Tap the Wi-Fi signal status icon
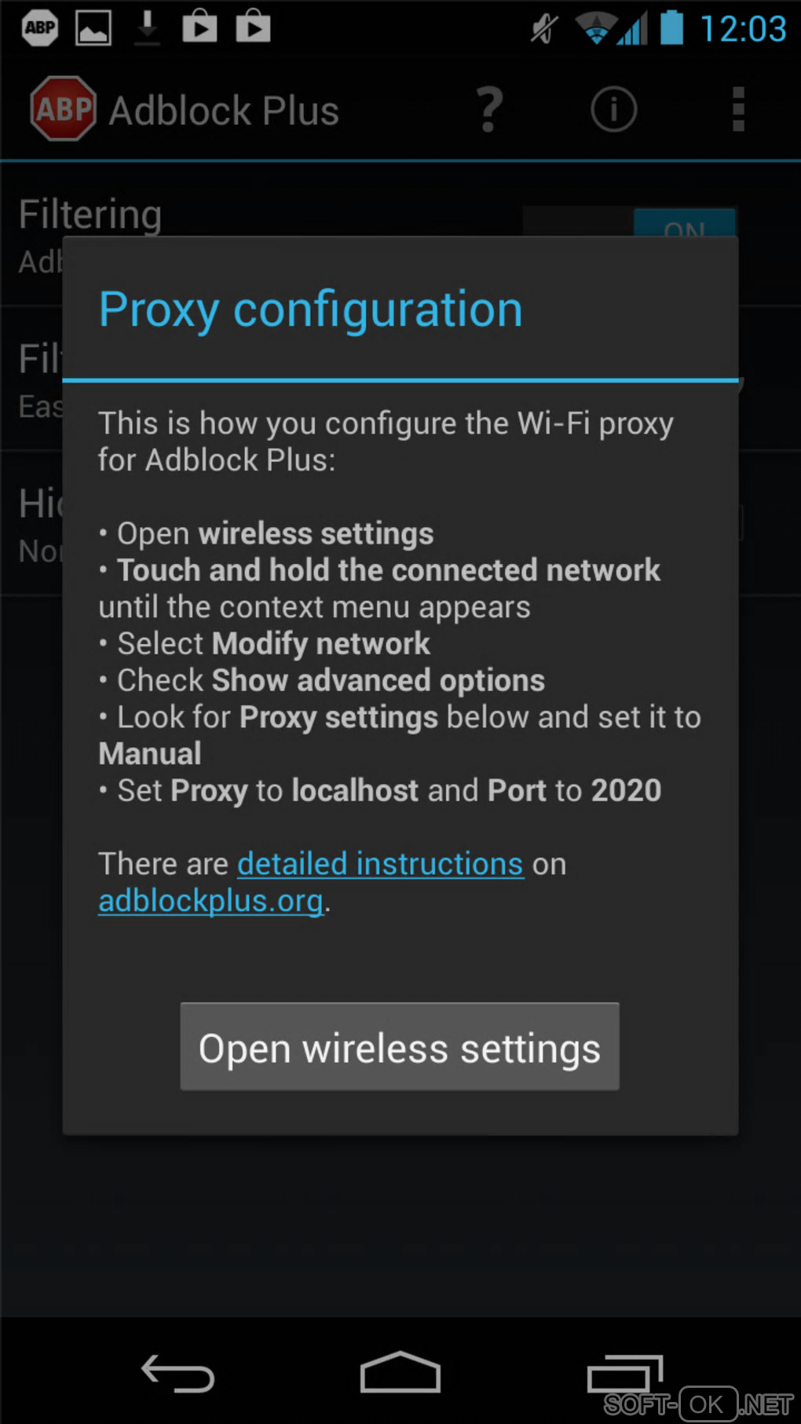Viewport: 801px width, 1424px height. coord(596,28)
